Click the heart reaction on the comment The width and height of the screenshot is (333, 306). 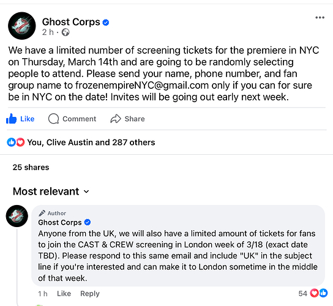[x=314, y=293]
